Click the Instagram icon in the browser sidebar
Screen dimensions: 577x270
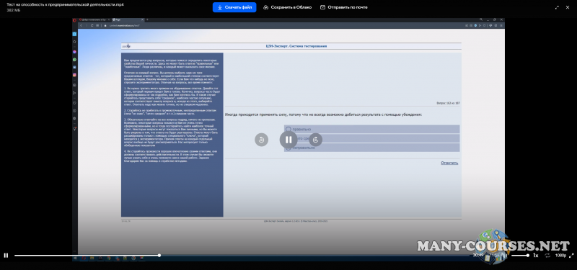click(x=75, y=75)
